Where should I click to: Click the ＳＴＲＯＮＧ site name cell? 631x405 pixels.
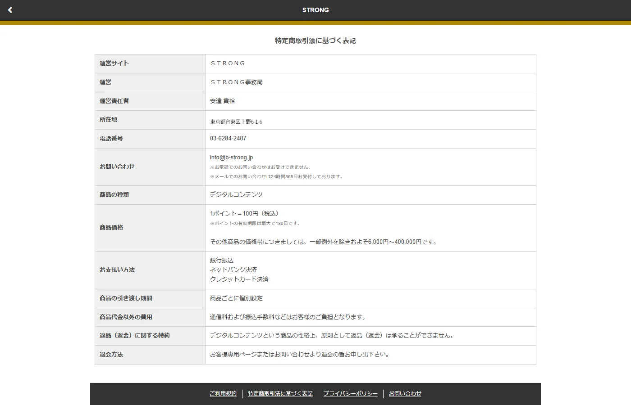pyautogui.click(x=370, y=63)
